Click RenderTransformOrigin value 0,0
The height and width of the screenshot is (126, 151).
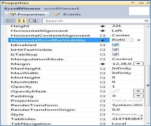[116, 110]
